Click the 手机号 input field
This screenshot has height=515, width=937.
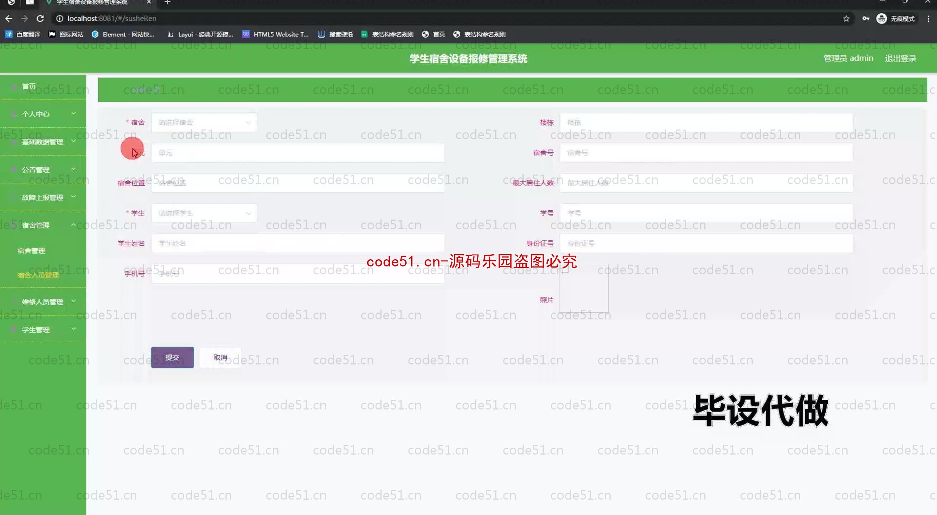pyautogui.click(x=298, y=274)
